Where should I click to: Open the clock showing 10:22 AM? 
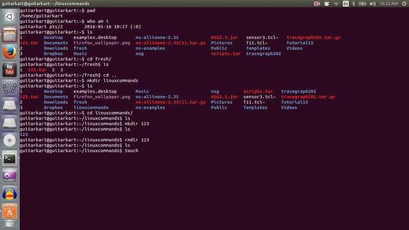point(389,3)
